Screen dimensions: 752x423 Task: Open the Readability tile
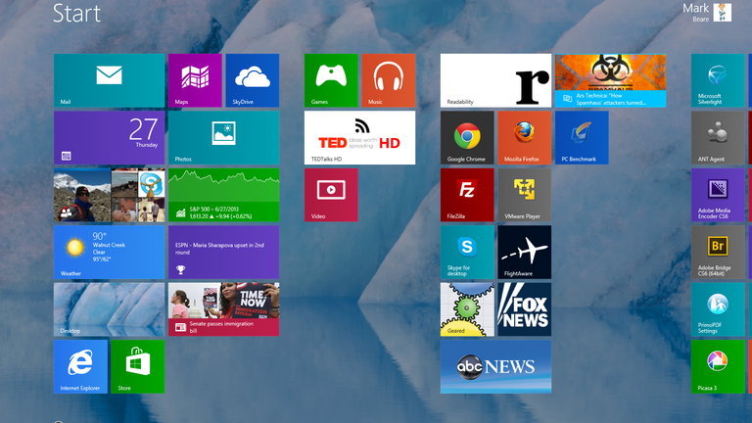pos(495,80)
